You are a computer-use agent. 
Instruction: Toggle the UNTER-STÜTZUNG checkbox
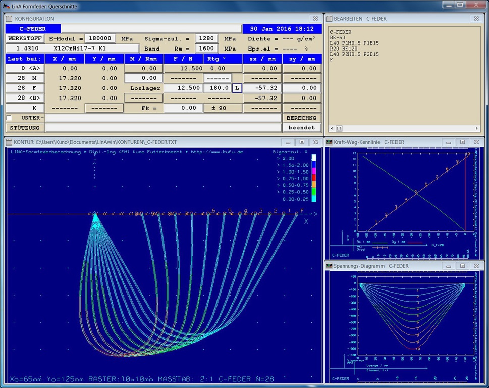(9, 118)
